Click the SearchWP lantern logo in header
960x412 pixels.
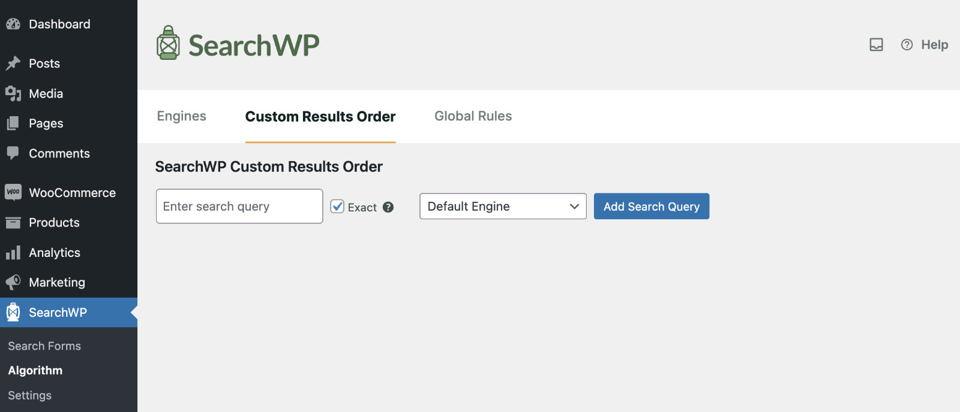tap(168, 43)
